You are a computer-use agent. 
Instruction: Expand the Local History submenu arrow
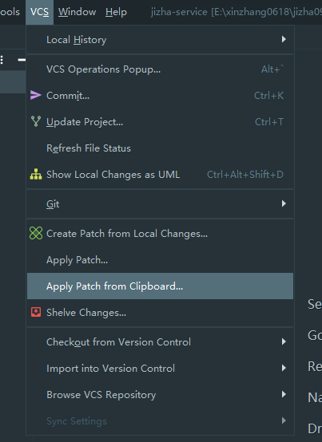coord(284,39)
